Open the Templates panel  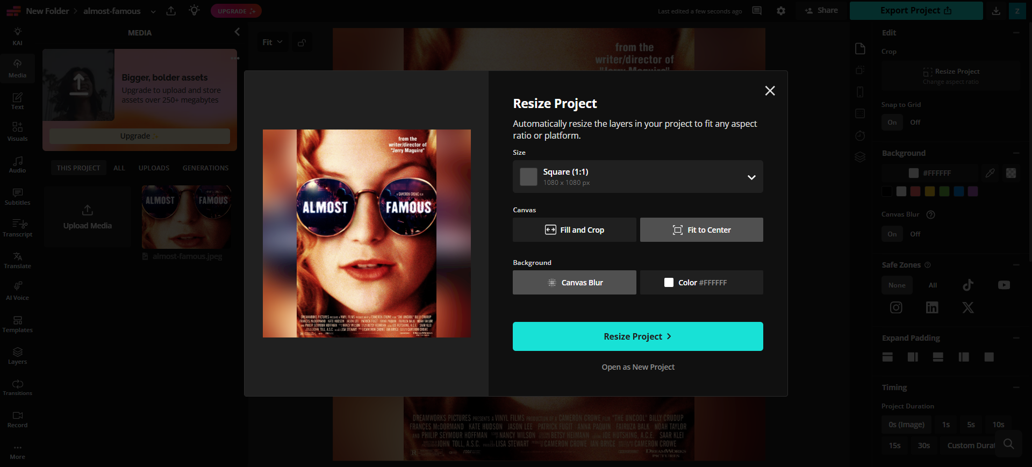[x=17, y=324]
